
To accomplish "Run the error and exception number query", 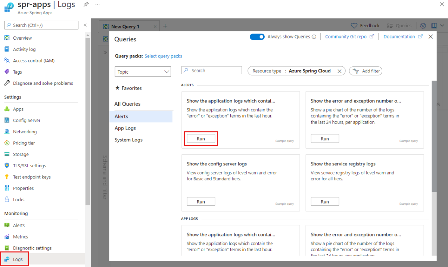I will [x=325, y=139].
